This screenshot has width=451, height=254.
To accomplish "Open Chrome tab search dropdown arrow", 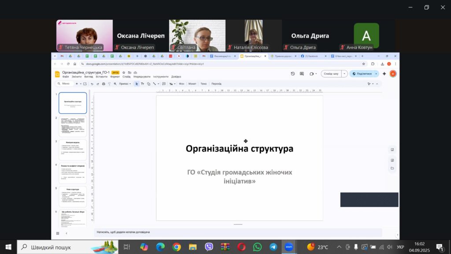I will [55, 56].
